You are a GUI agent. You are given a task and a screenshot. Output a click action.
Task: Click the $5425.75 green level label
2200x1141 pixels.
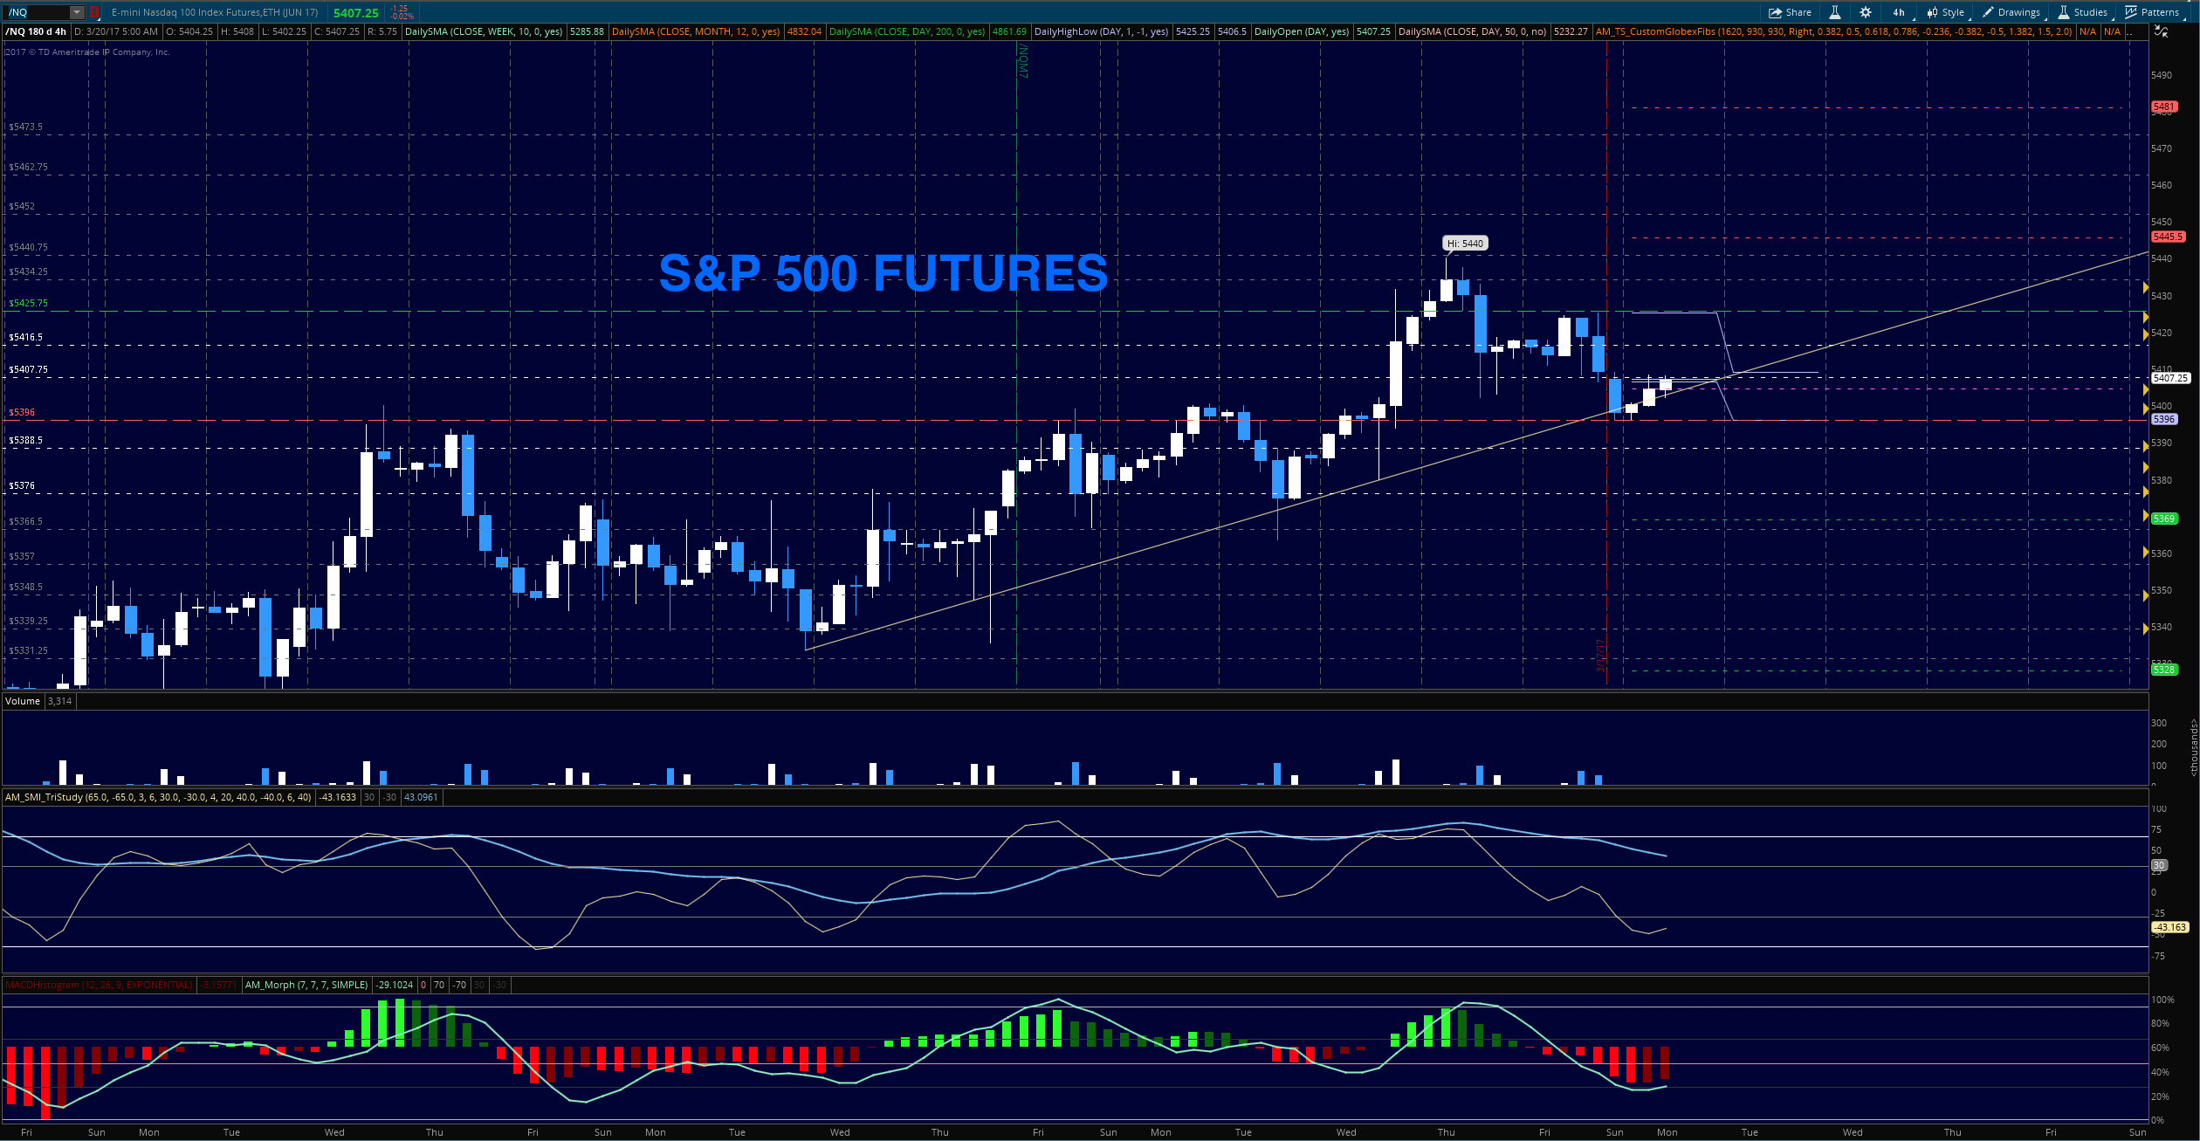pos(29,303)
